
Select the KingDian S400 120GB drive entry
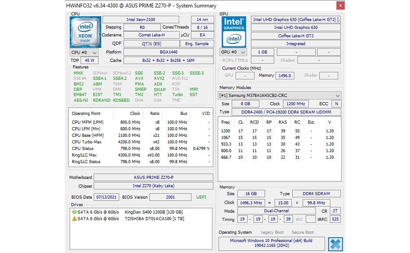tap(127, 212)
